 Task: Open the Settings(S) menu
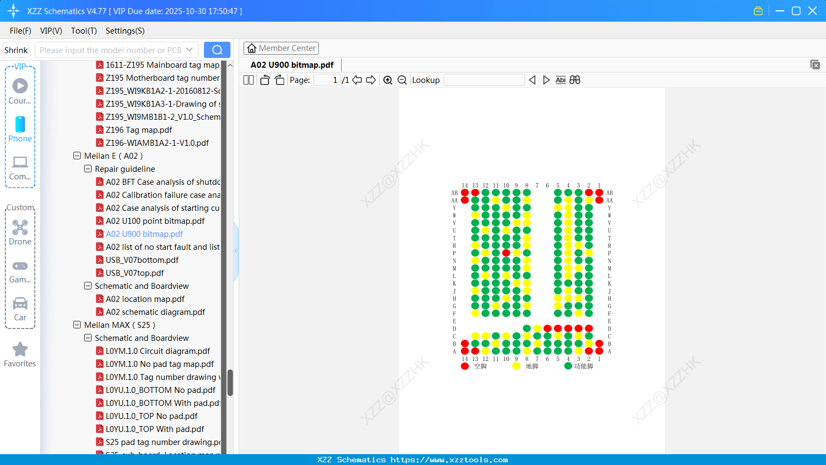pos(125,31)
